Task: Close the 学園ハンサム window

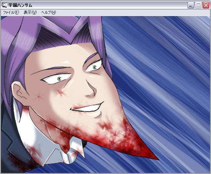Action: (x=206, y=5)
